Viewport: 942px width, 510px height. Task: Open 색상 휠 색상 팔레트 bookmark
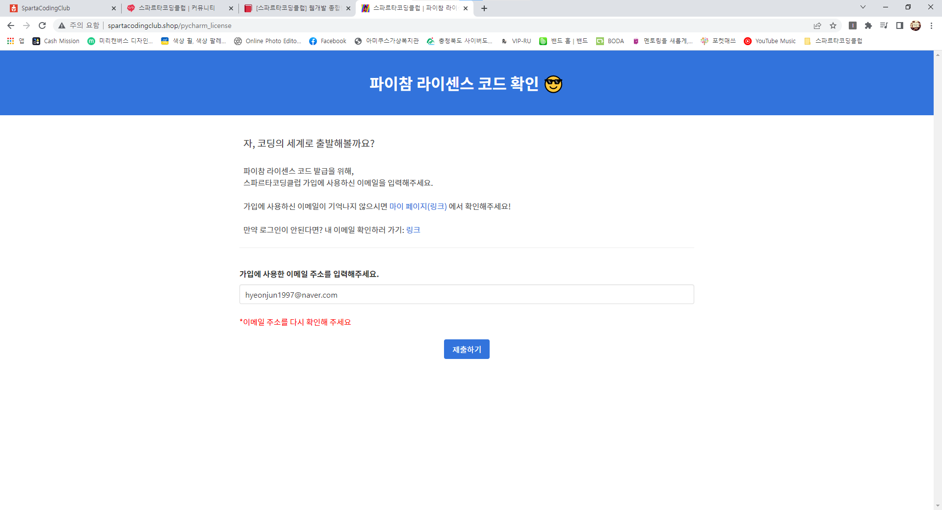(x=193, y=41)
